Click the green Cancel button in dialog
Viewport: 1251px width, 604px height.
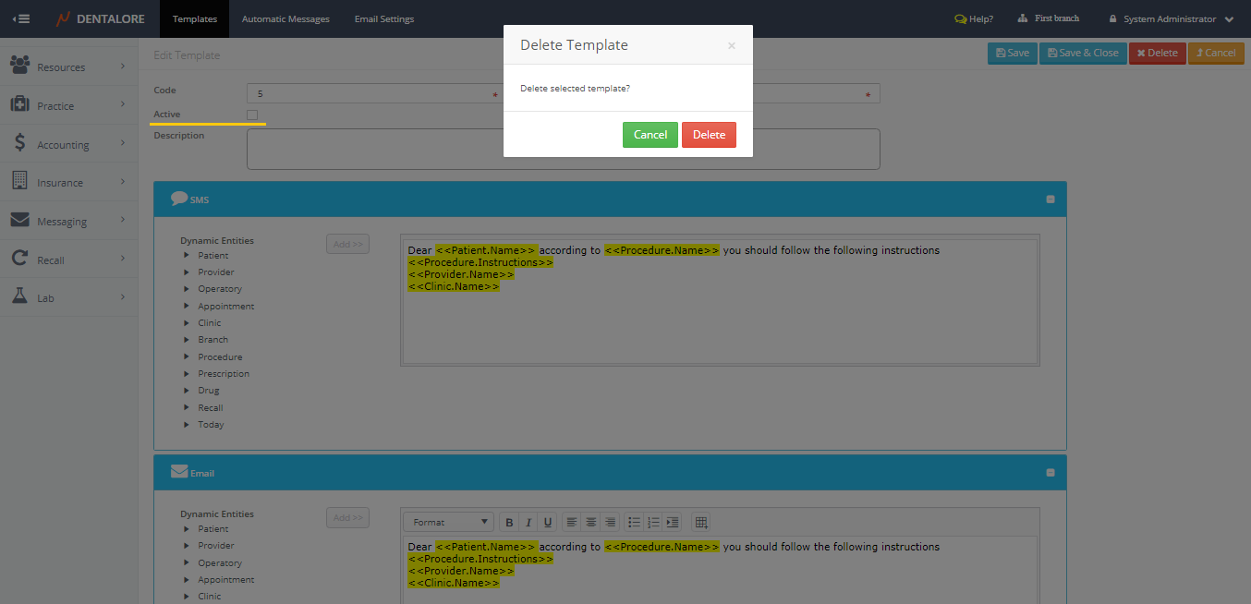pyautogui.click(x=650, y=135)
